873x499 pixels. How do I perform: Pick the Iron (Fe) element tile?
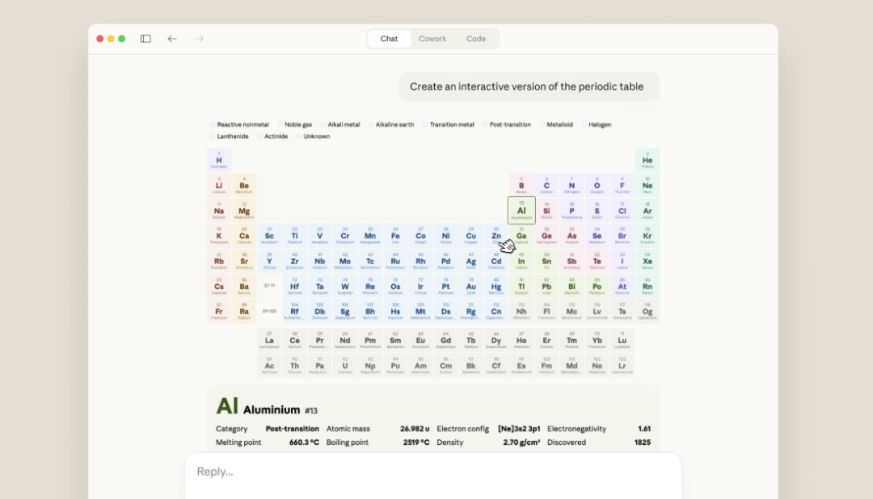pos(395,237)
